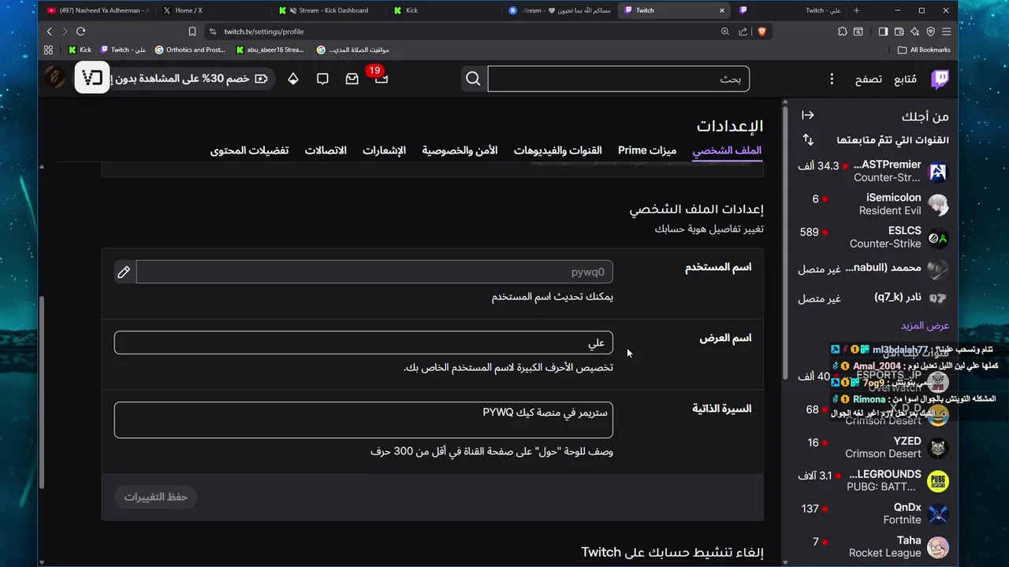Open offline channel نادر (q7_k)
The image size is (1009, 567).
[872, 298]
